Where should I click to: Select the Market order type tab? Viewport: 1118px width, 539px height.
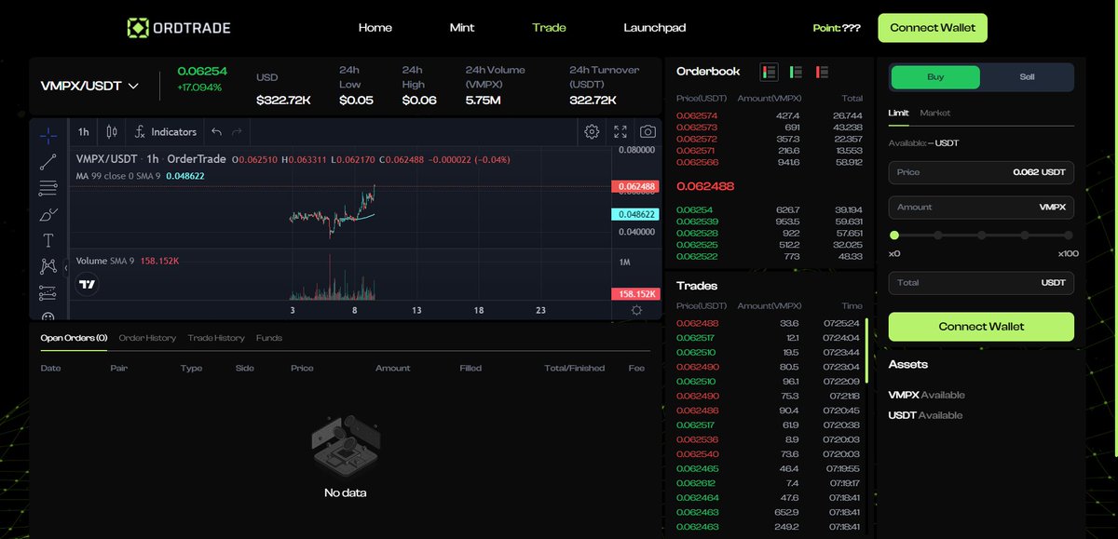935,113
